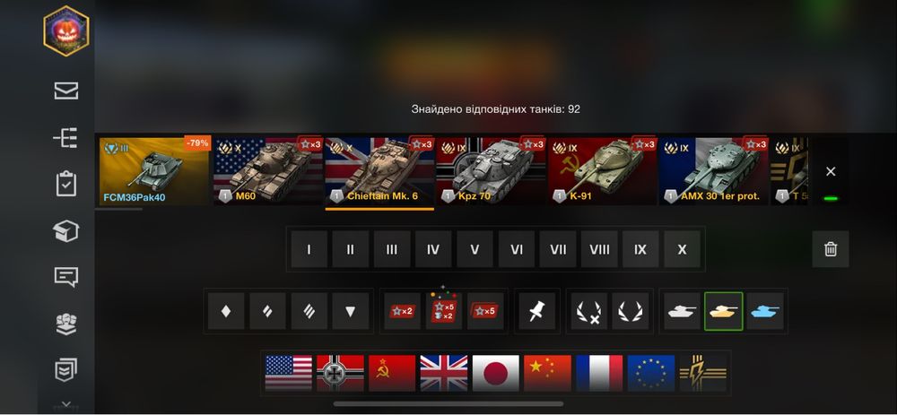Expand the sidebar with the down chevron
The image size is (897, 415).
coord(65,404)
